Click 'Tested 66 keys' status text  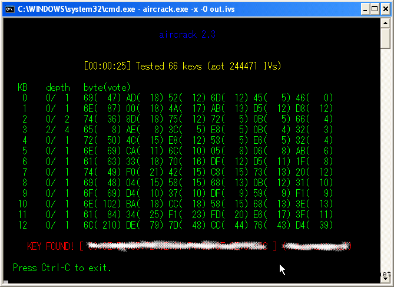click(x=168, y=66)
